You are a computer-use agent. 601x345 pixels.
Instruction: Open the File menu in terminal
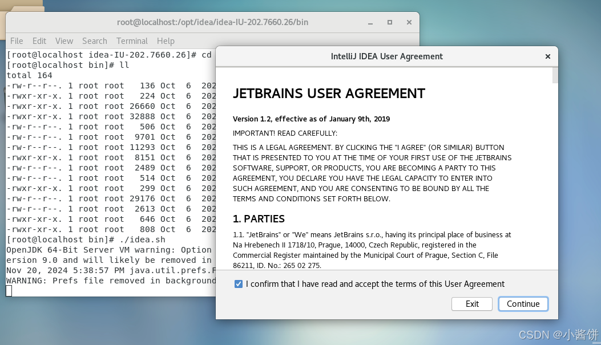click(x=17, y=41)
